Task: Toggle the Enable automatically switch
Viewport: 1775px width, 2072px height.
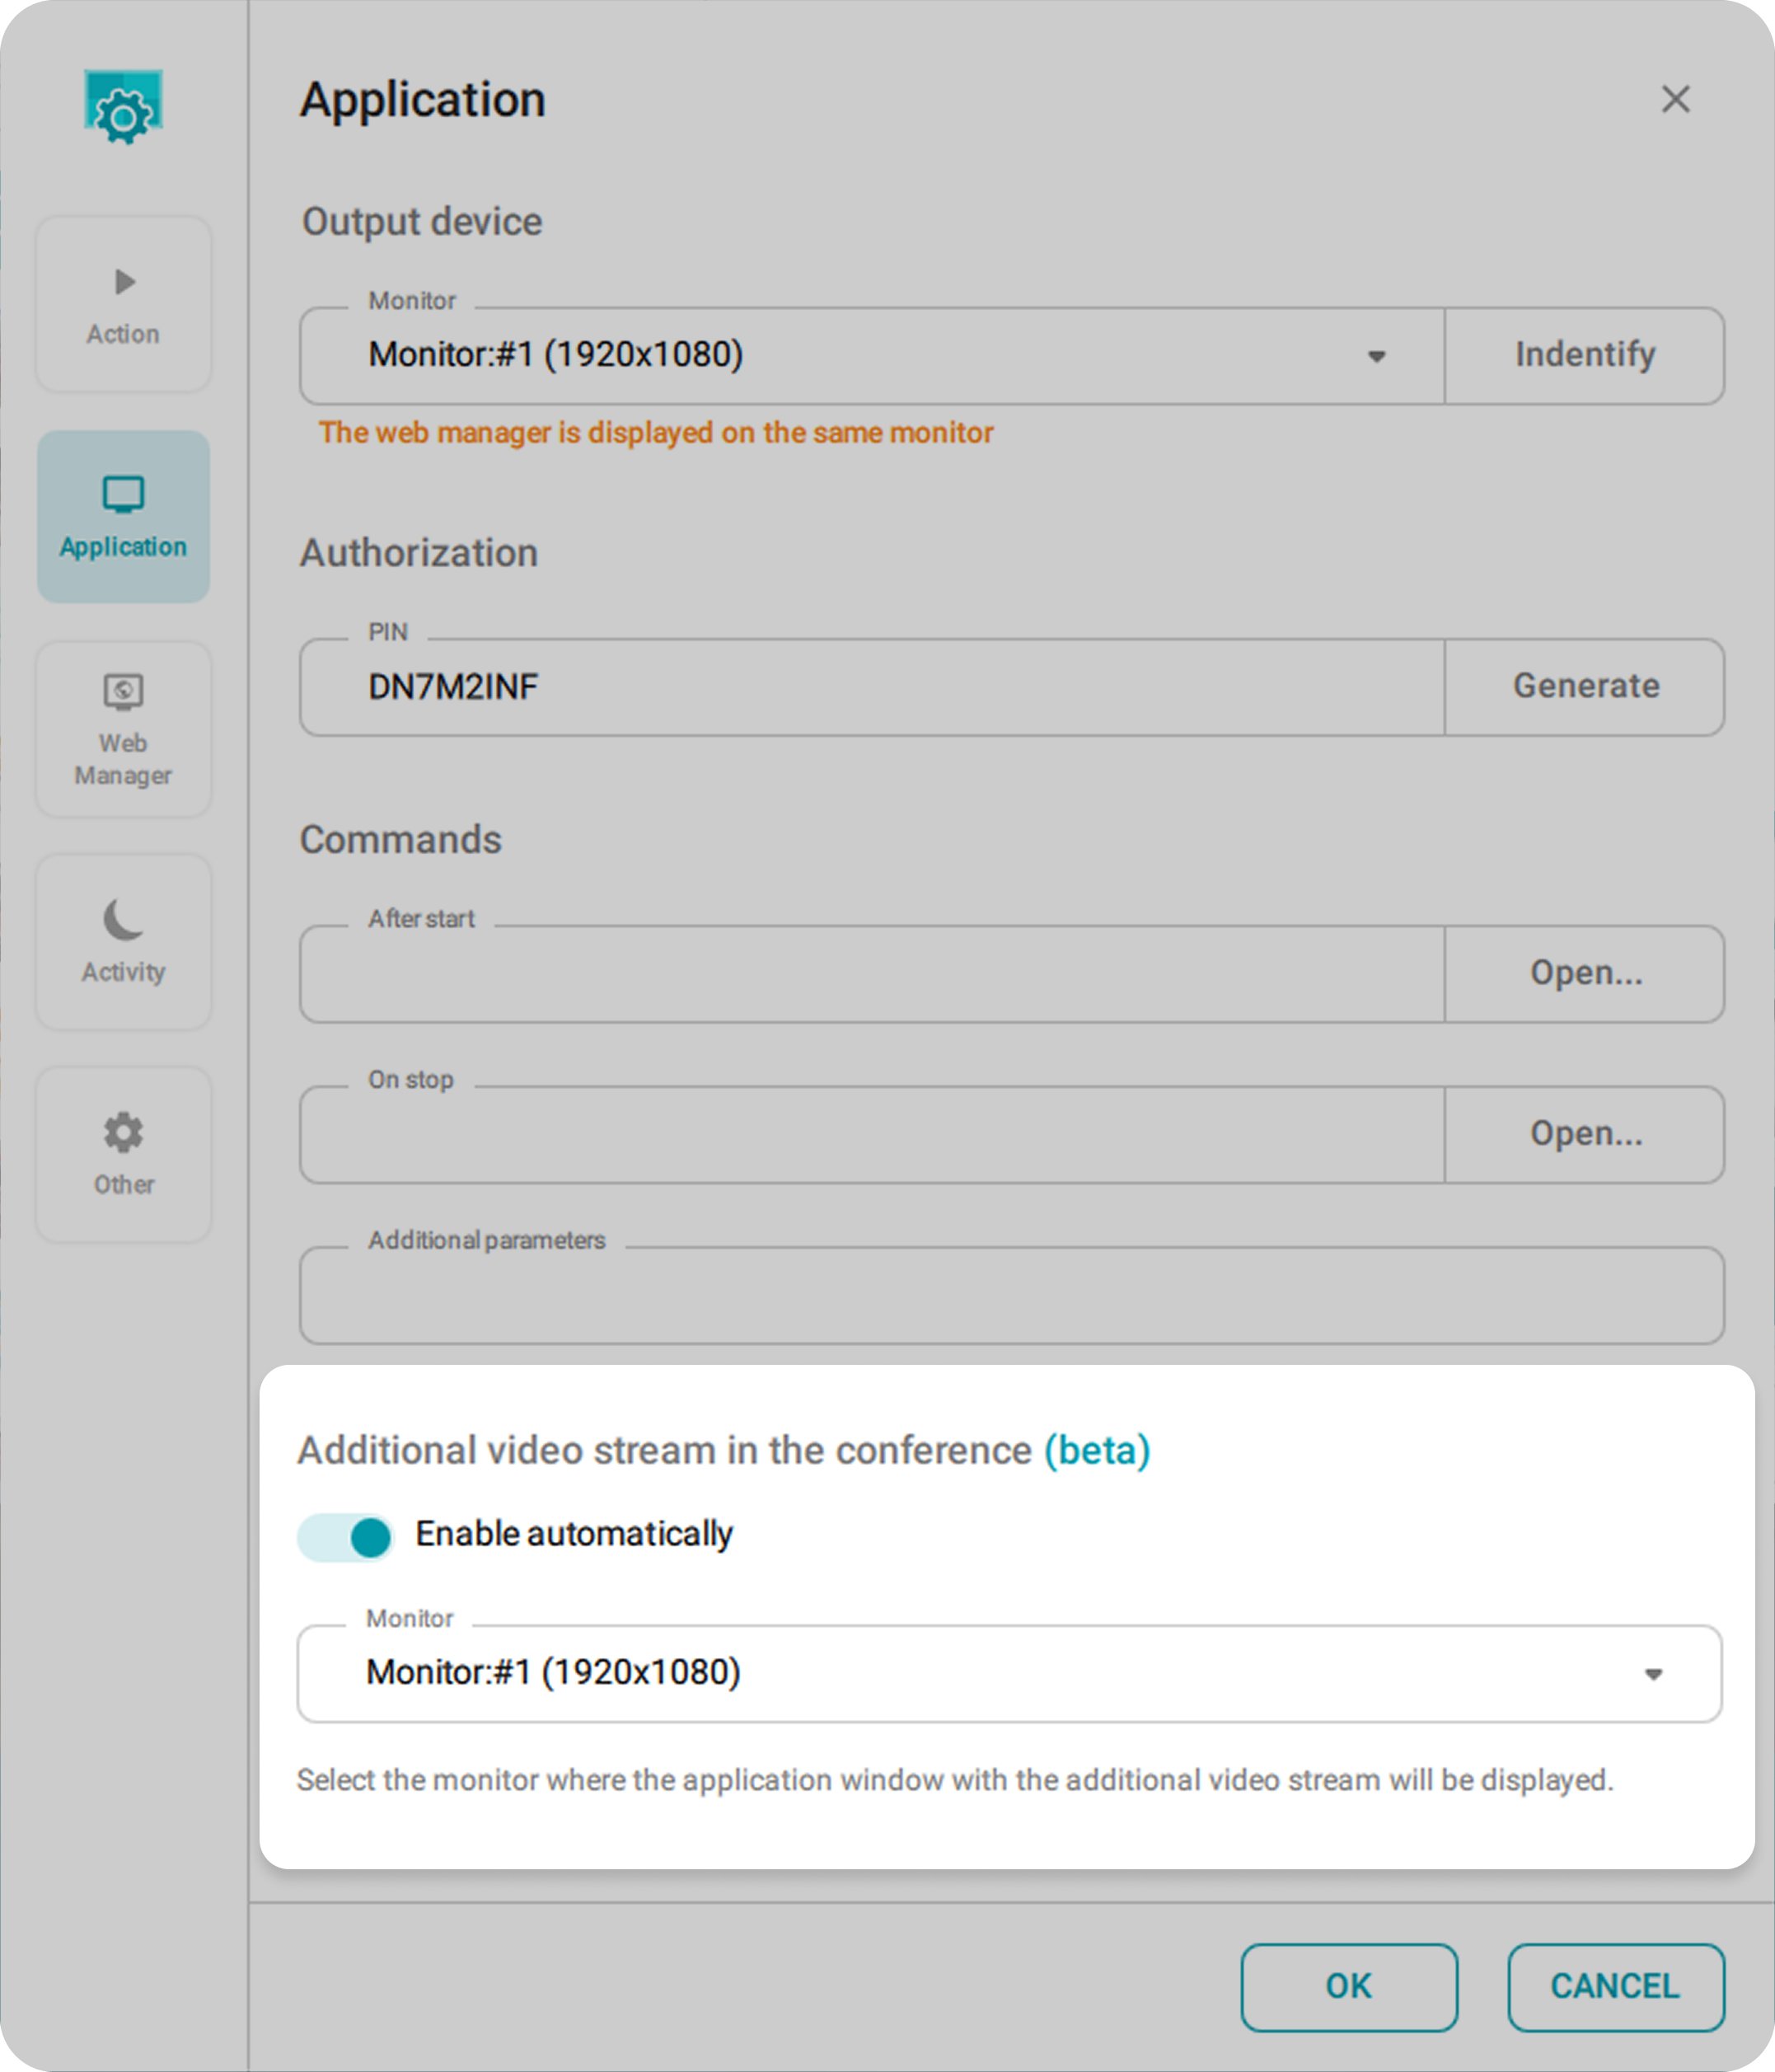Action: (346, 1537)
